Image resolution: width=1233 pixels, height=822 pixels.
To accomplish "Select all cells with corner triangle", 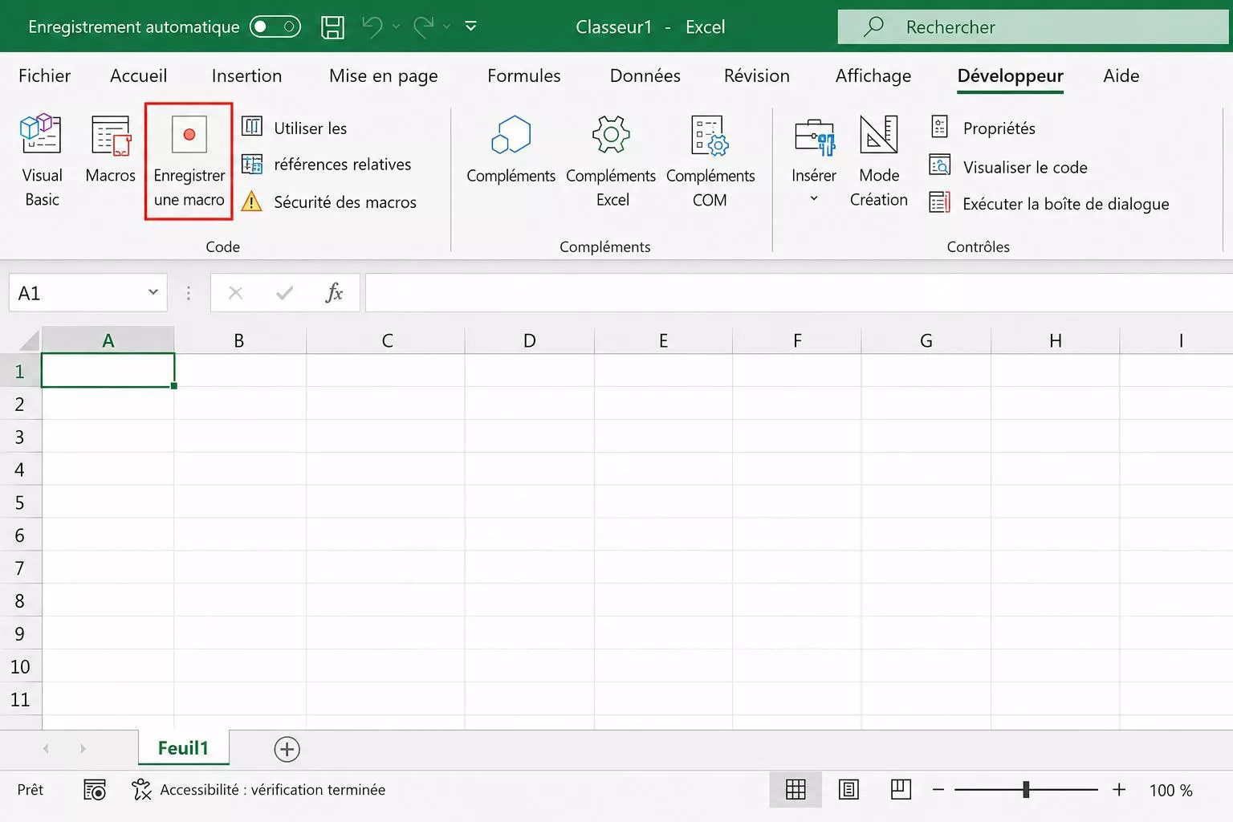I will (x=29, y=340).
